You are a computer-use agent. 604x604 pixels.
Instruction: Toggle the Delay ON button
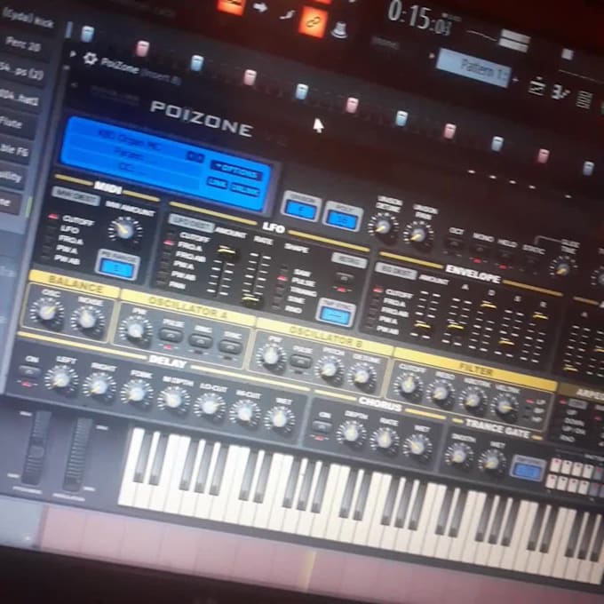pos(29,371)
